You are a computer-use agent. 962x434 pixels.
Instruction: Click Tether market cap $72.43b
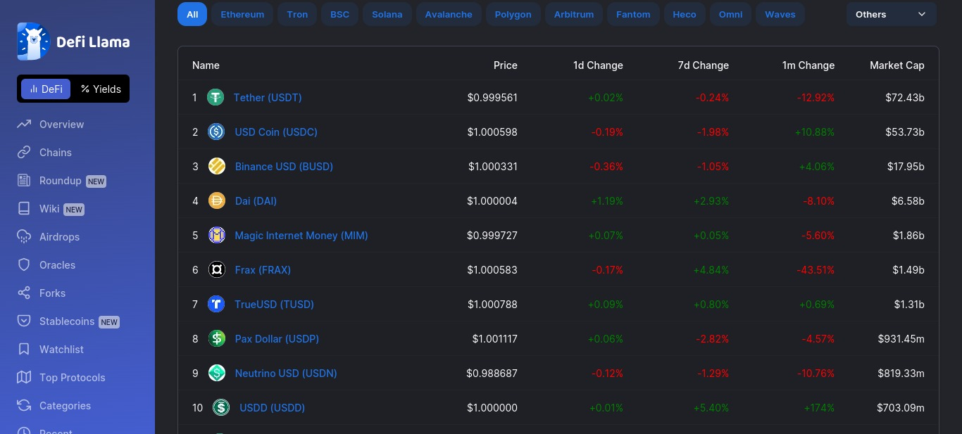(905, 97)
